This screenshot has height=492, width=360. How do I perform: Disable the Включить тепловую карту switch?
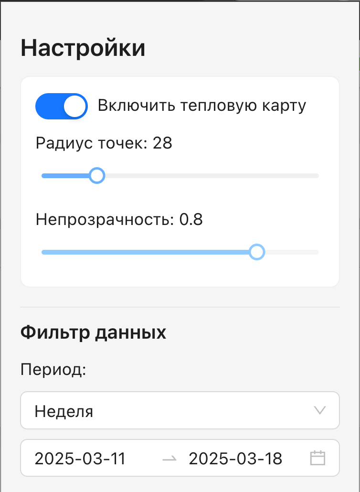(62, 106)
